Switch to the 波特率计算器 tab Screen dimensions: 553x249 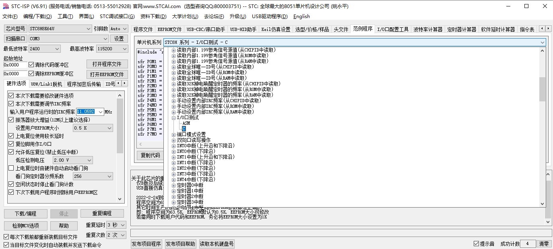(428, 29)
